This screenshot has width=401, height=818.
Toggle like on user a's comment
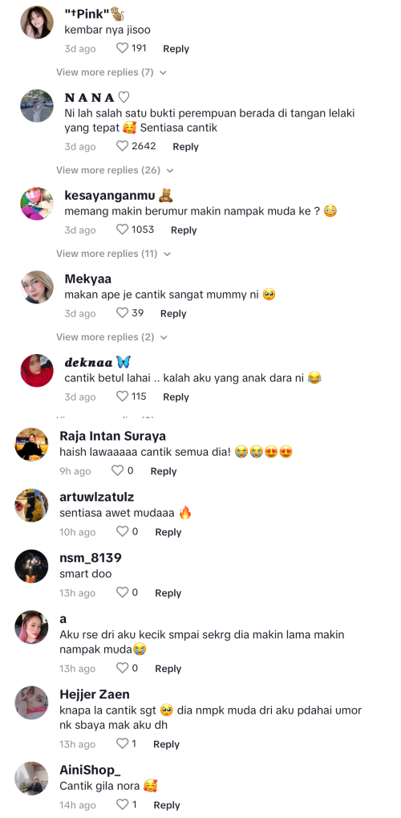point(122,669)
